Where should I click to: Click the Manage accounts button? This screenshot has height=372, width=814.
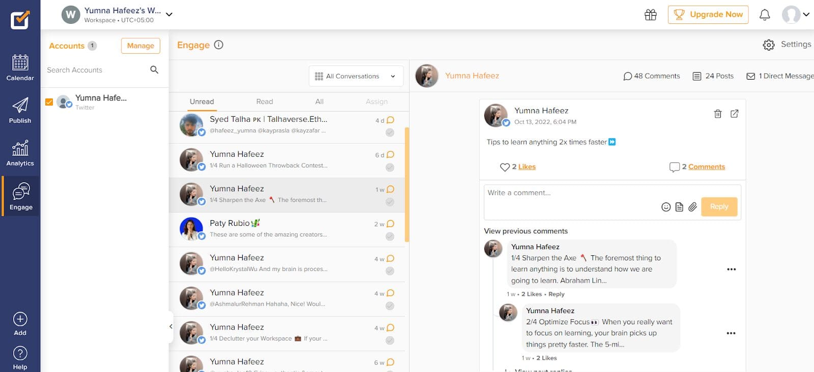coord(140,46)
